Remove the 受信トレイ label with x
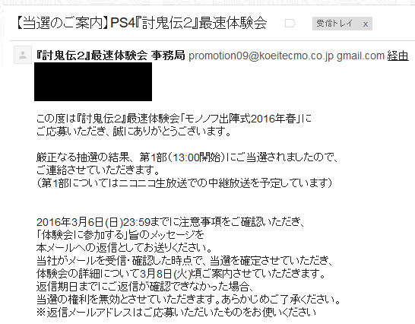Screen dimensions: 415x324 click(x=366, y=24)
